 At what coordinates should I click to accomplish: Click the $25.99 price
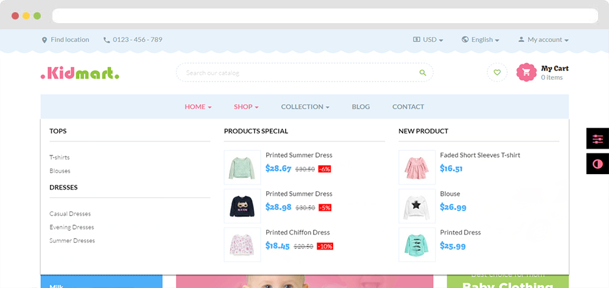[x=452, y=246]
